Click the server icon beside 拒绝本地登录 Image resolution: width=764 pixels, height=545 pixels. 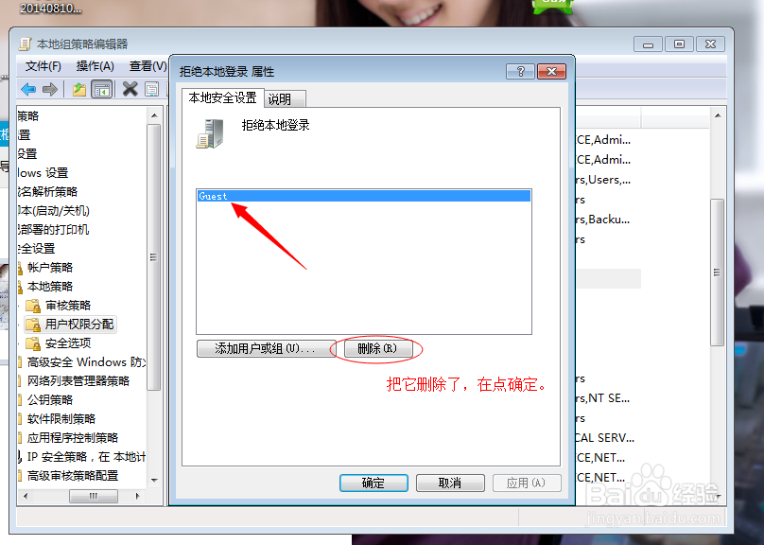(x=209, y=133)
